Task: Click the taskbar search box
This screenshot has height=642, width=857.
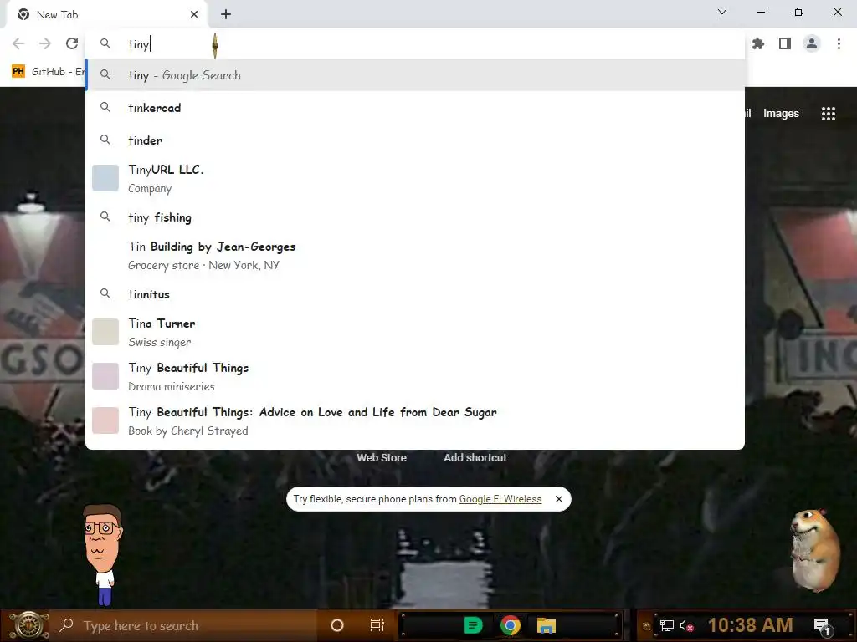Action: (x=183, y=625)
